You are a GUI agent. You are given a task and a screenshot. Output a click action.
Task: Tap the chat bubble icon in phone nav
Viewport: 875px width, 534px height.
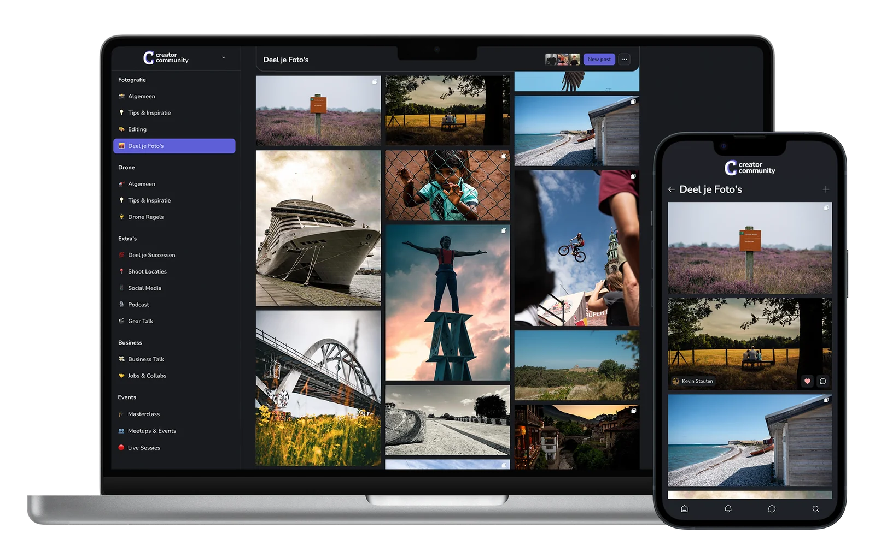772,509
